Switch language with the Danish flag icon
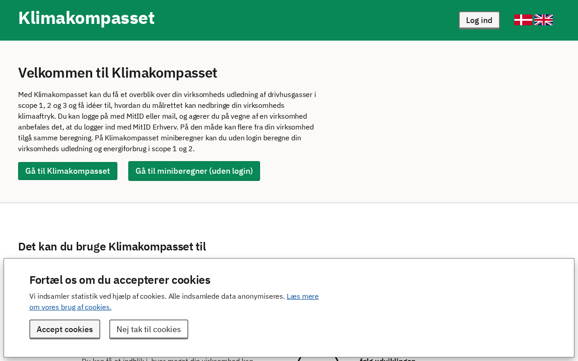The height and width of the screenshot is (361, 578). coord(523,20)
